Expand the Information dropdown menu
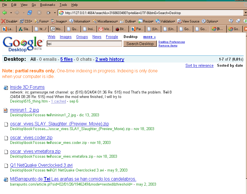The width and height of the screenshot is (247, 194). click(80, 21)
